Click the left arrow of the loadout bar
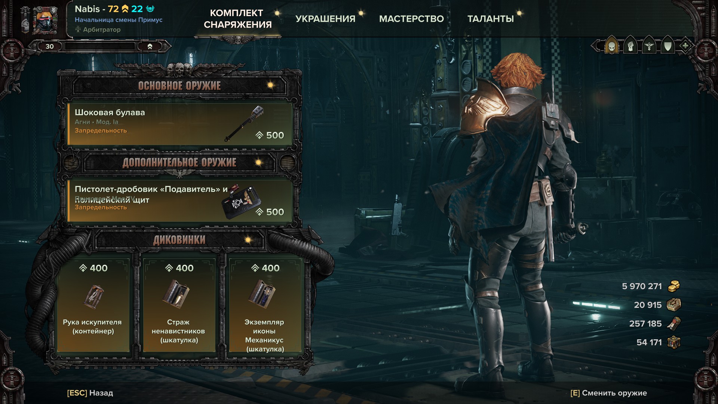The height and width of the screenshot is (404, 718). [x=595, y=46]
